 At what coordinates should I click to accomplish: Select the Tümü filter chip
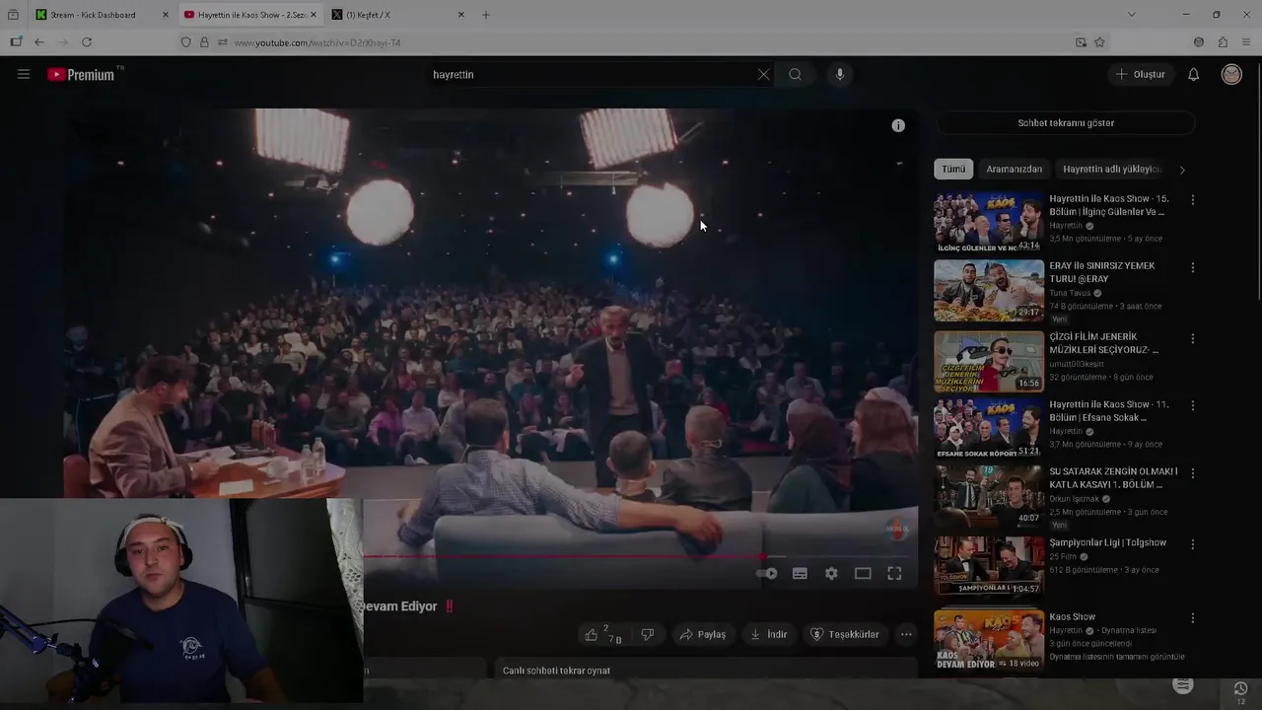953,169
